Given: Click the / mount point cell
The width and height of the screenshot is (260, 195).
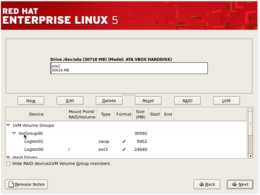Looking at the screenshot, I should 69,149.
